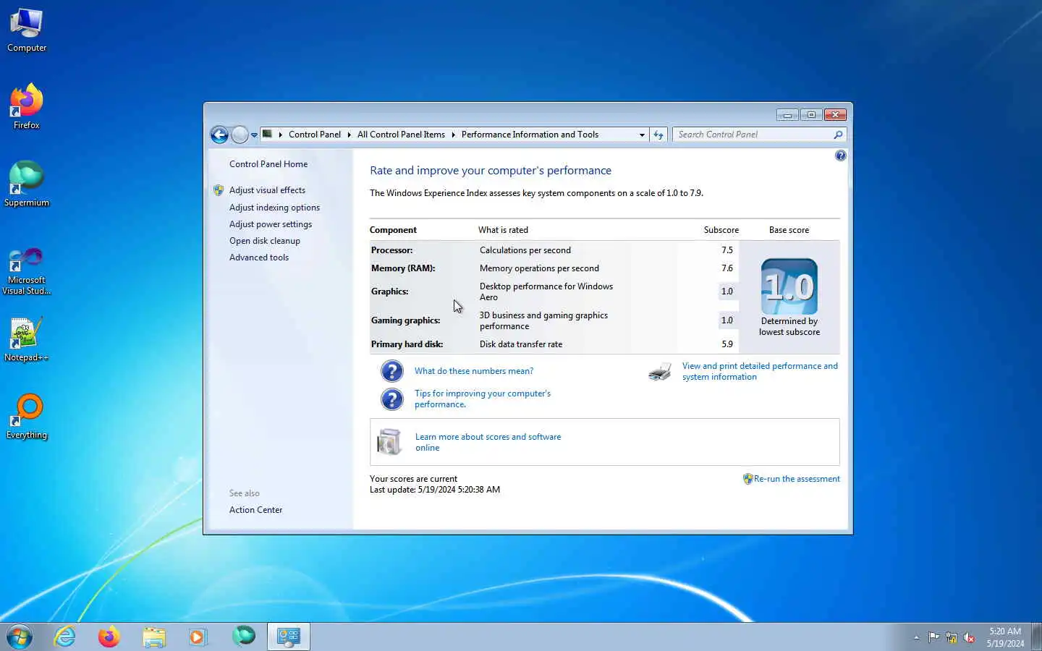Open disk cleanup link
This screenshot has width=1042, height=651.
click(x=265, y=241)
